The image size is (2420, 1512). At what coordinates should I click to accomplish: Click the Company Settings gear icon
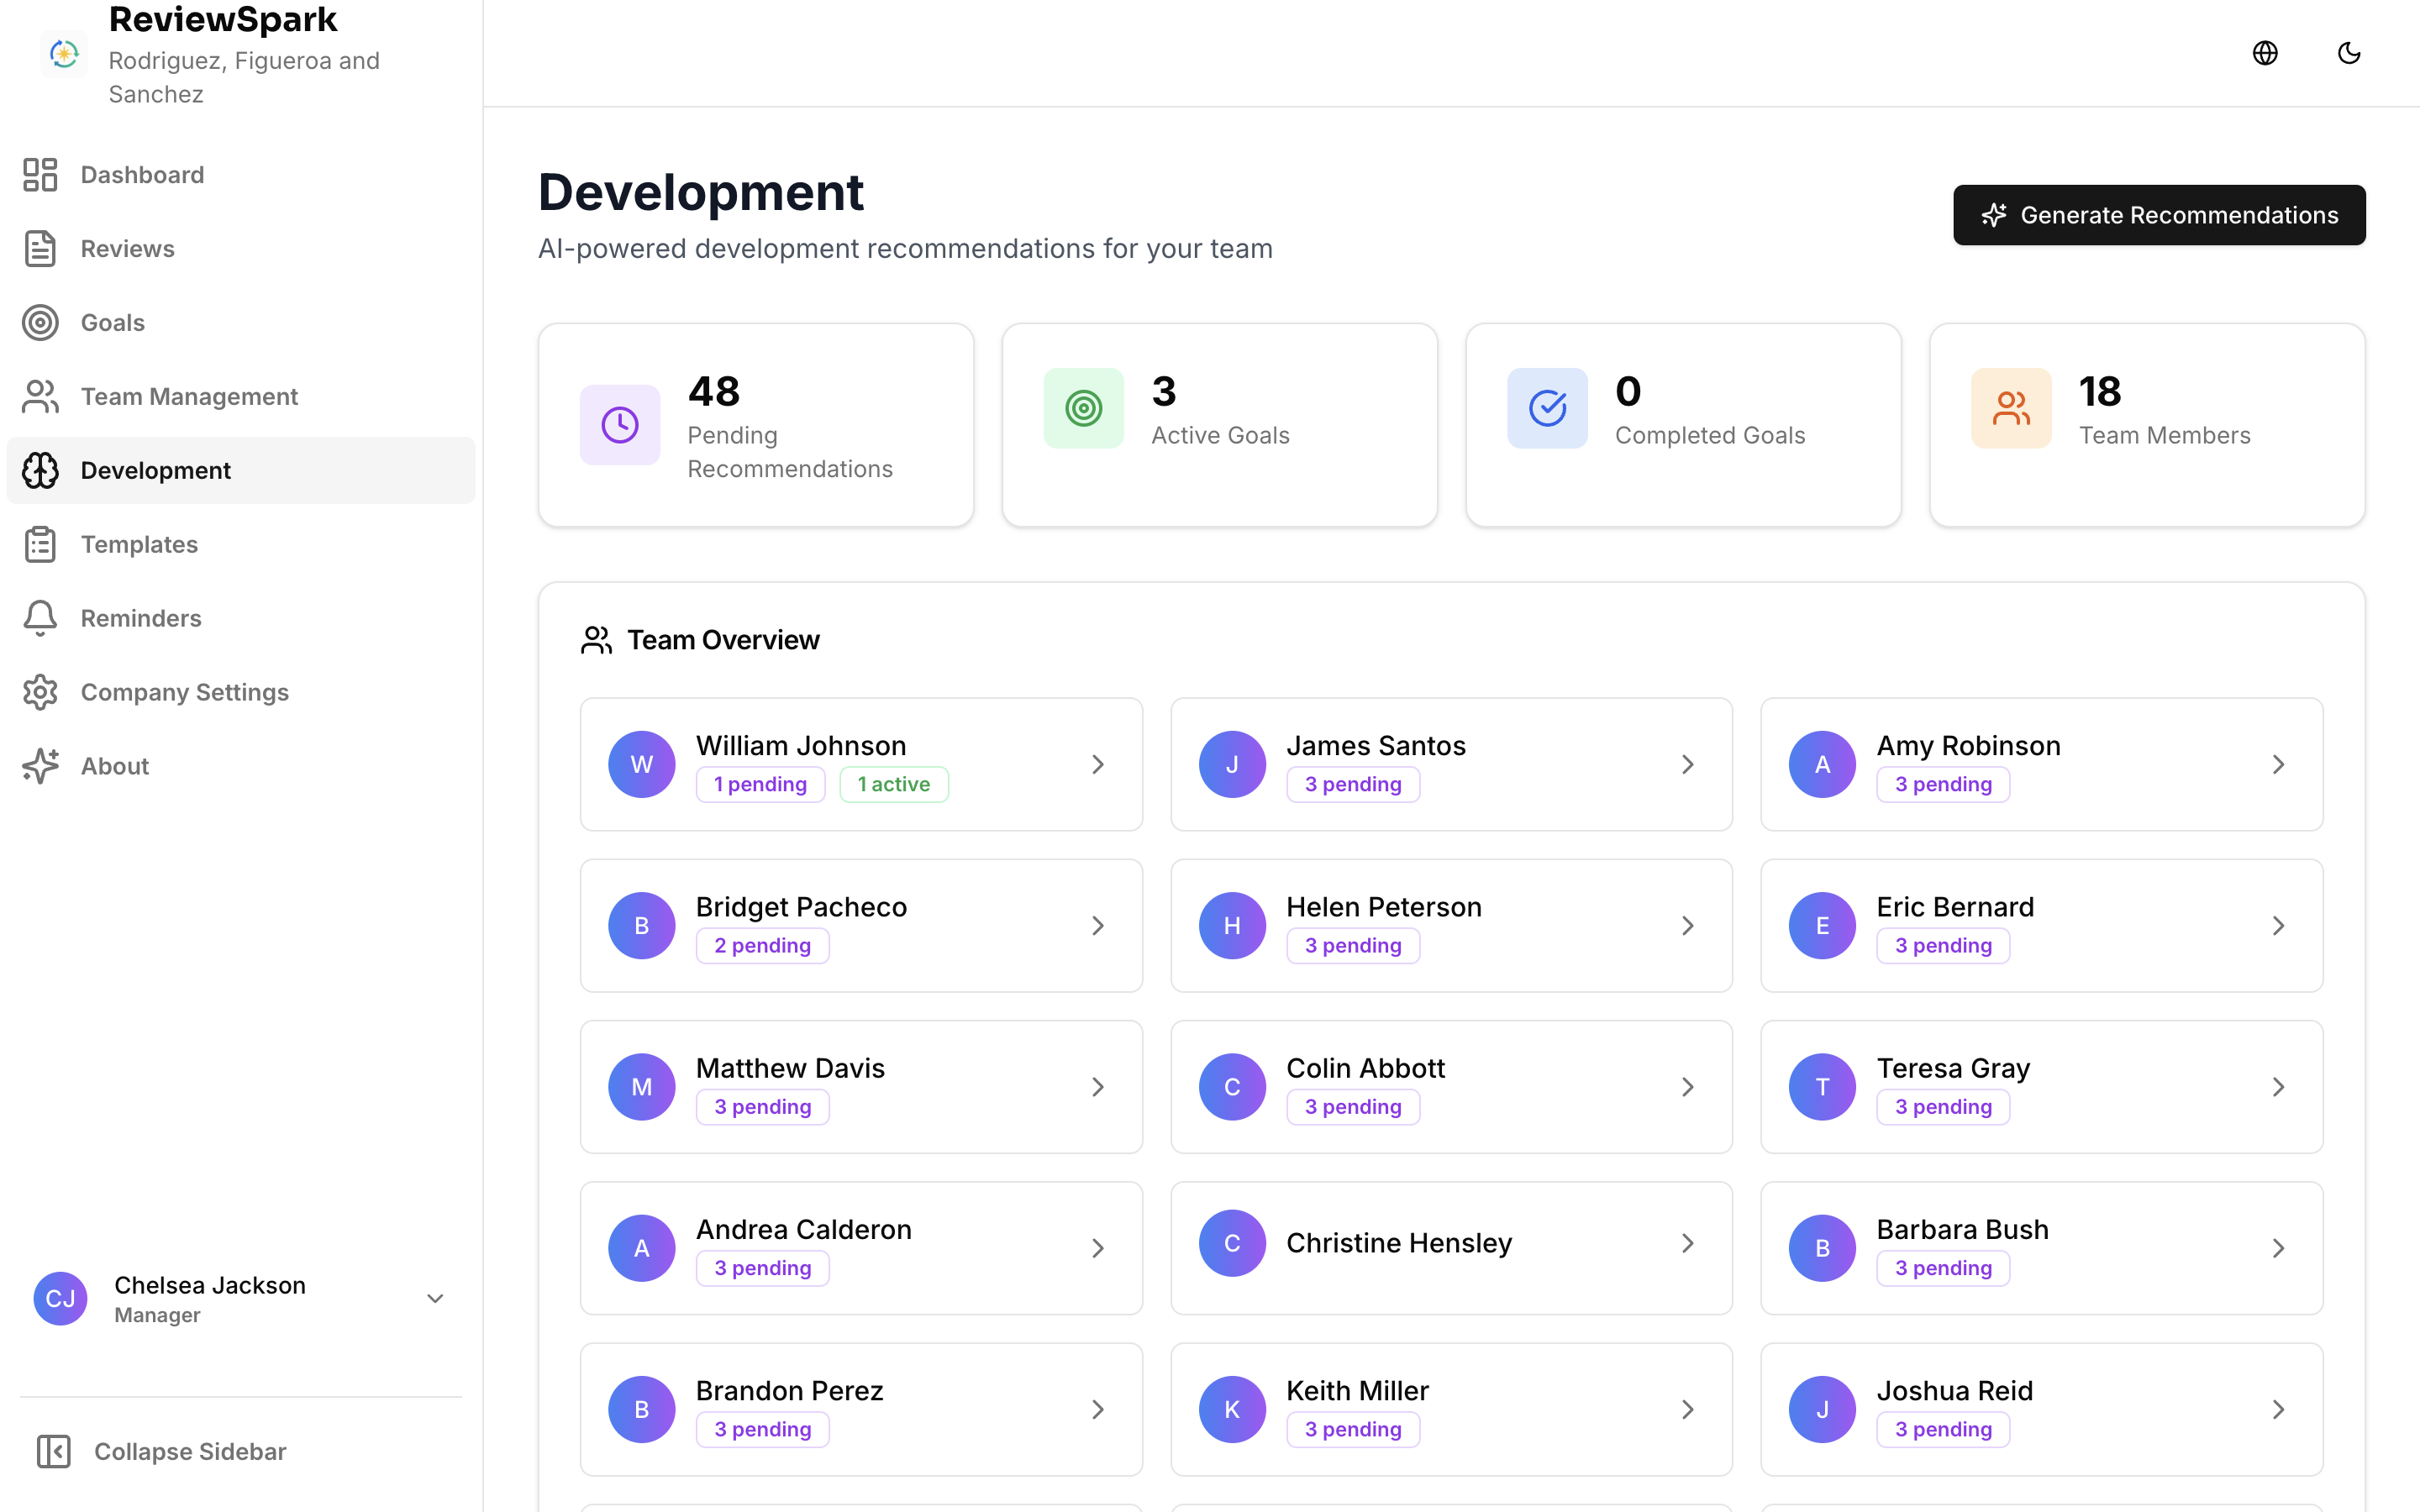coord(40,692)
